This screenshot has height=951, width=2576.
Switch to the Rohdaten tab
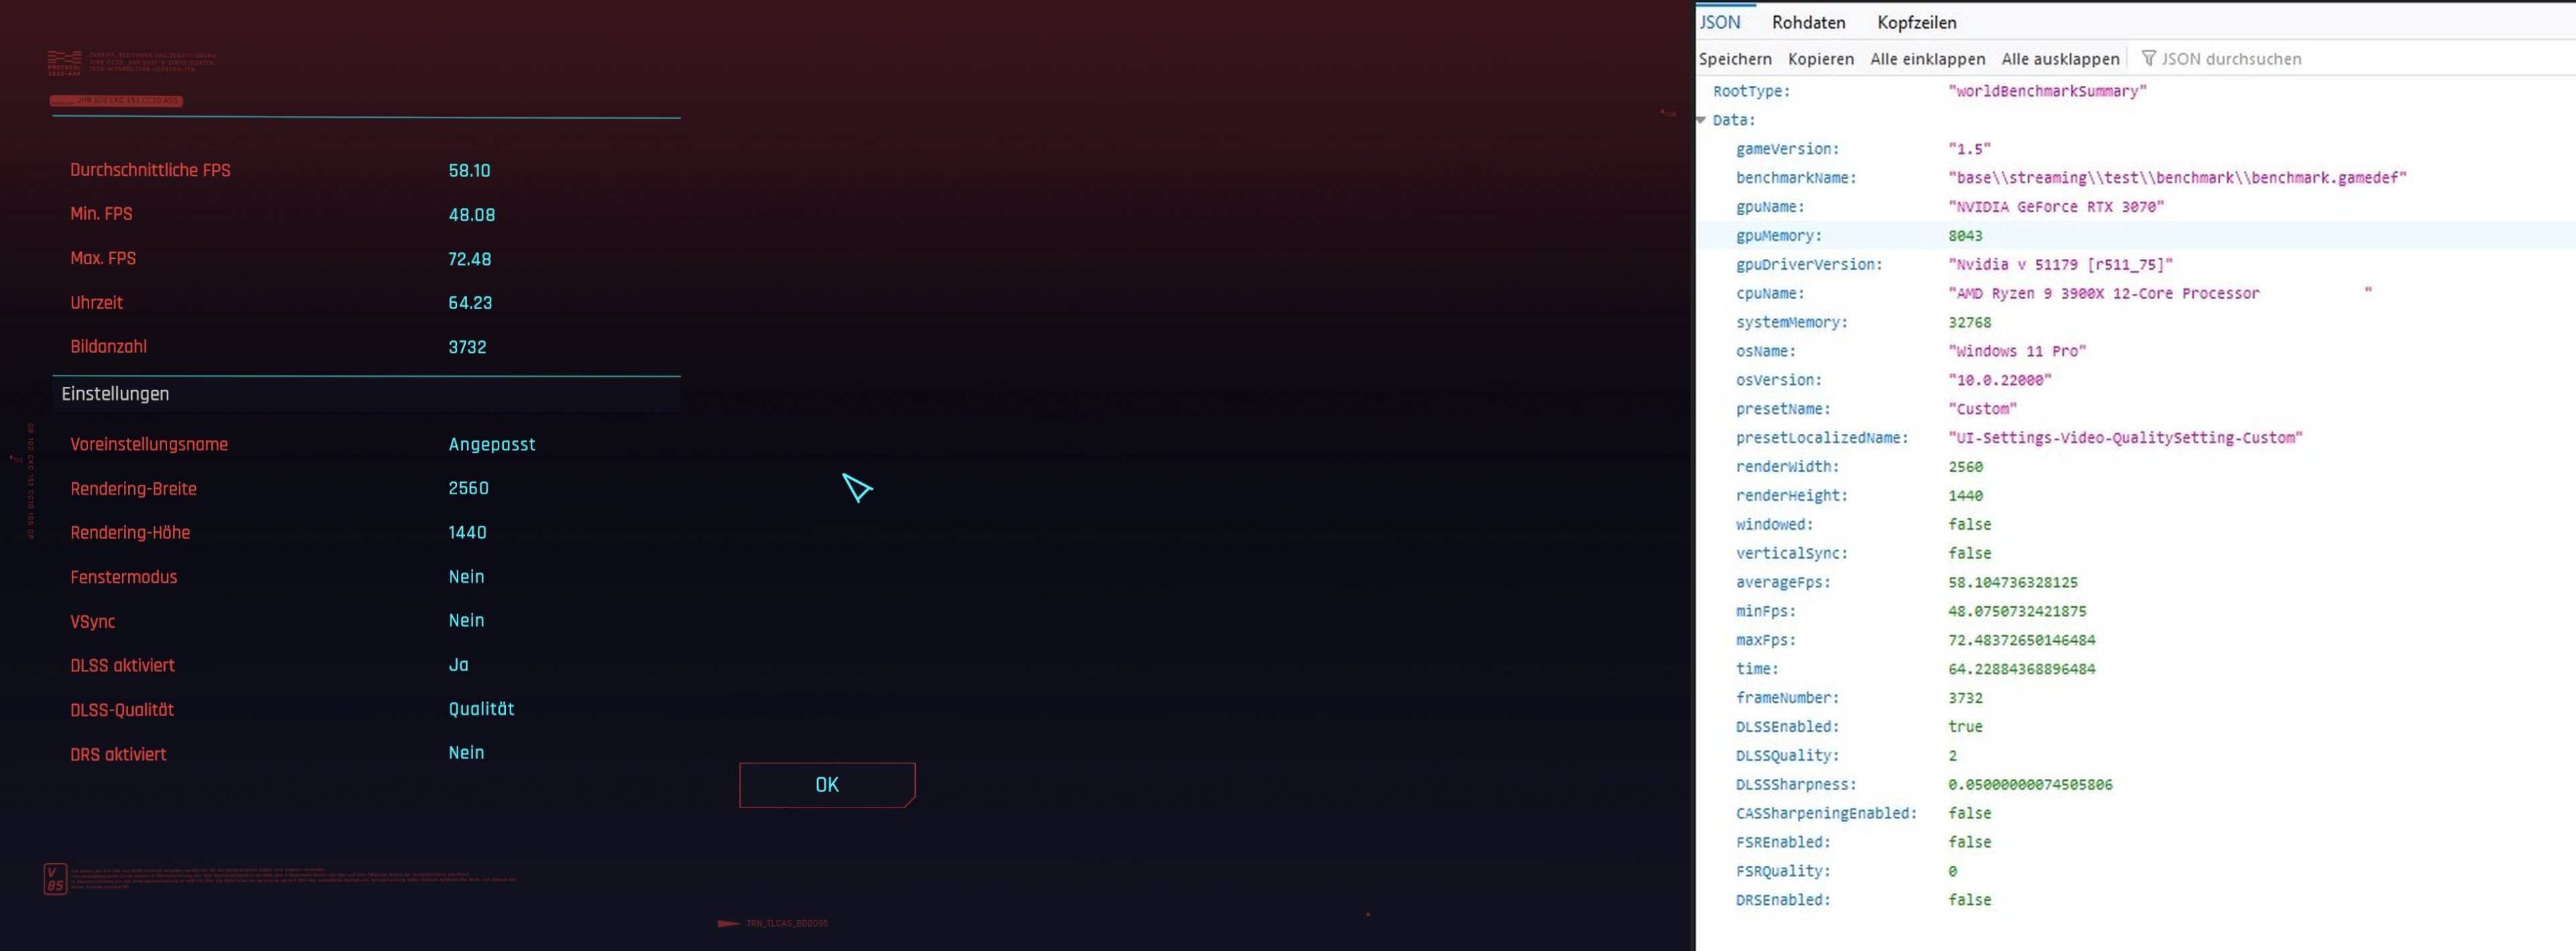click(x=1808, y=22)
